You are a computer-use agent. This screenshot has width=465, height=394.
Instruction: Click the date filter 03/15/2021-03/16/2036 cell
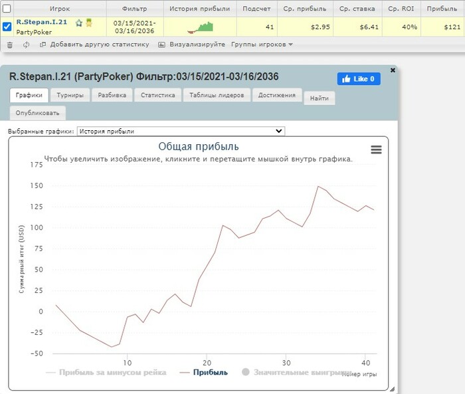tap(135, 27)
